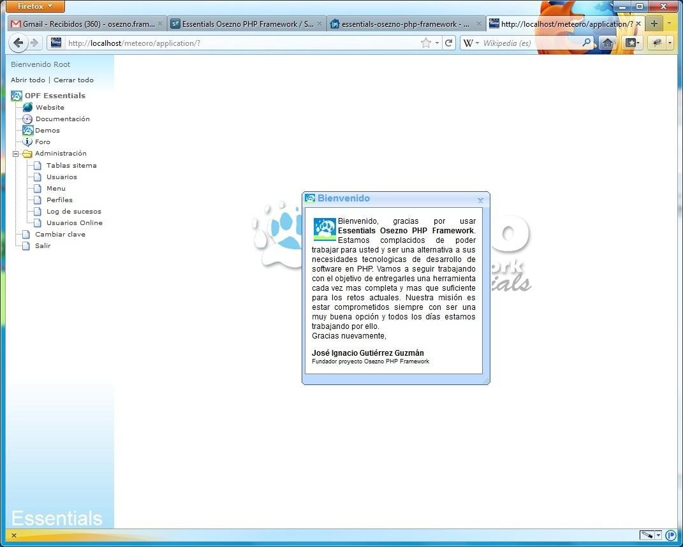Image resolution: width=683 pixels, height=547 pixels.
Task: Click the OPF Essentials root node icon
Action: tap(16, 95)
